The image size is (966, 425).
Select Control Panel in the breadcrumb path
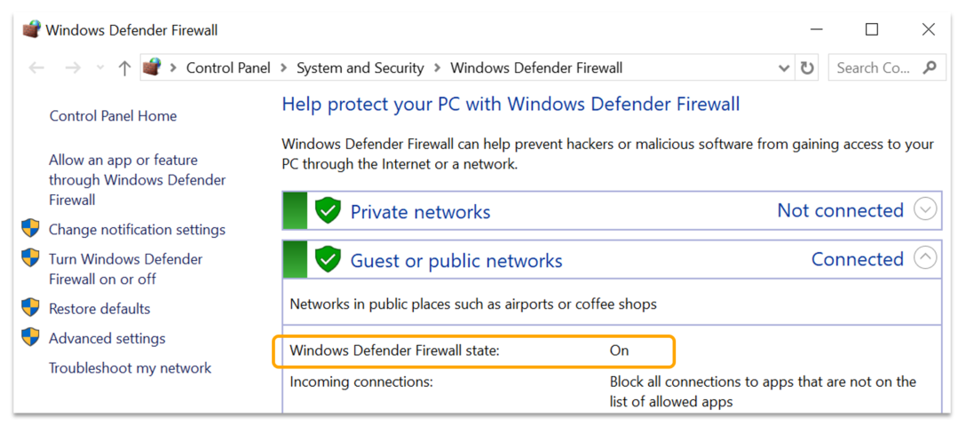tap(228, 68)
